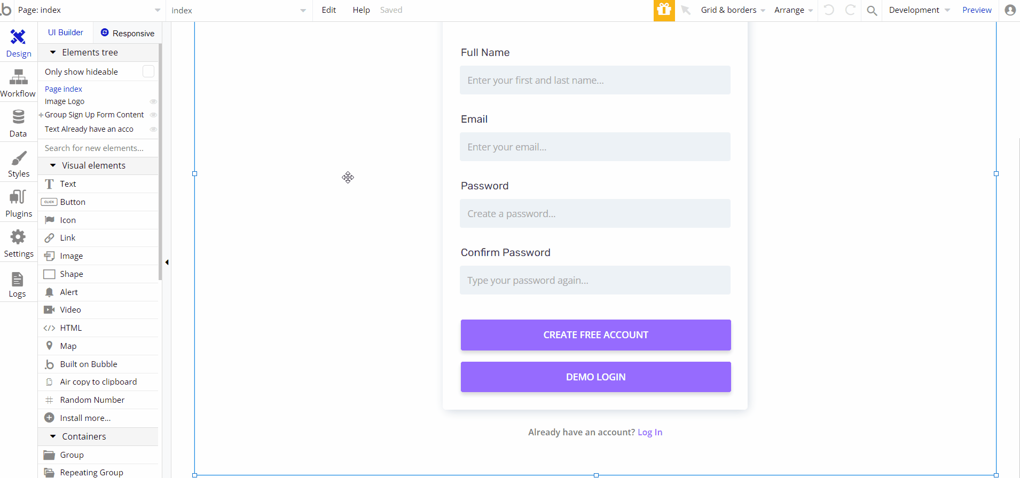Open the Data section

pos(18,123)
